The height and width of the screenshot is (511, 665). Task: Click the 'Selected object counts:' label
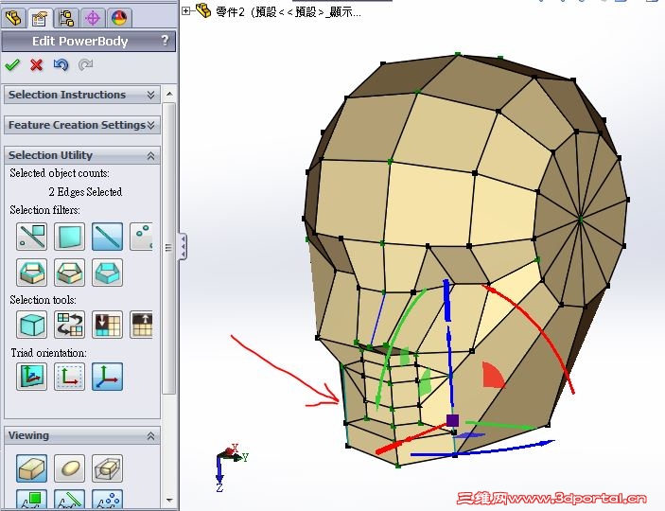pyautogui.click(x=60, y=173)
